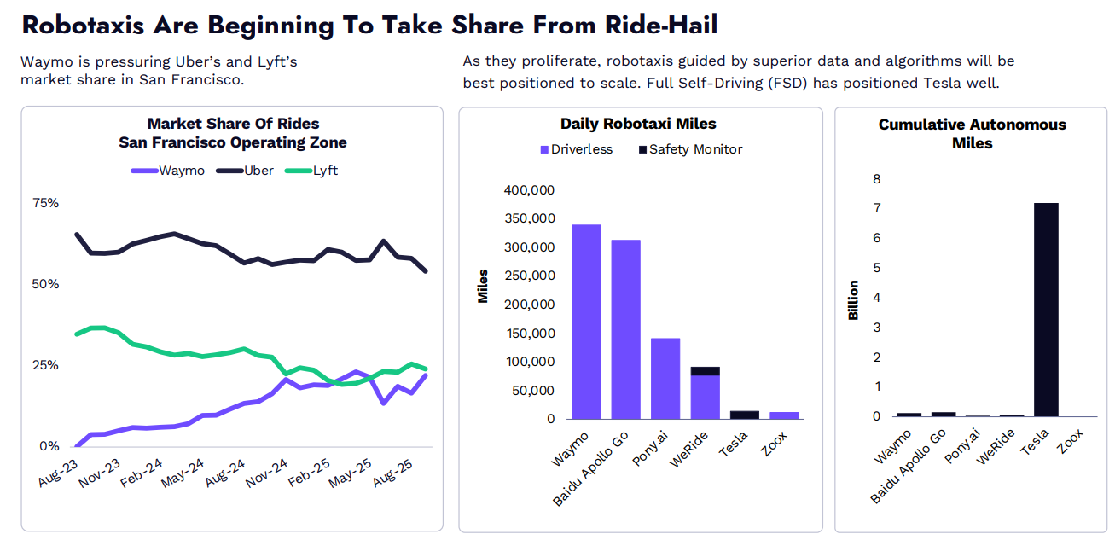
Task: Click the "Daily Robotaxi Miles" chart title
Action: [x=638, y=125]
